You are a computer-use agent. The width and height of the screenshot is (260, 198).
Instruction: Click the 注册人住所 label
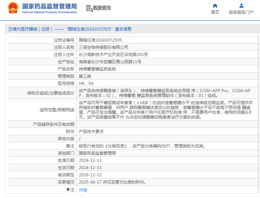point(64,55)
